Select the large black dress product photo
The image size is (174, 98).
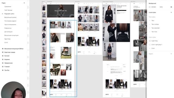(x=110, y=14)
